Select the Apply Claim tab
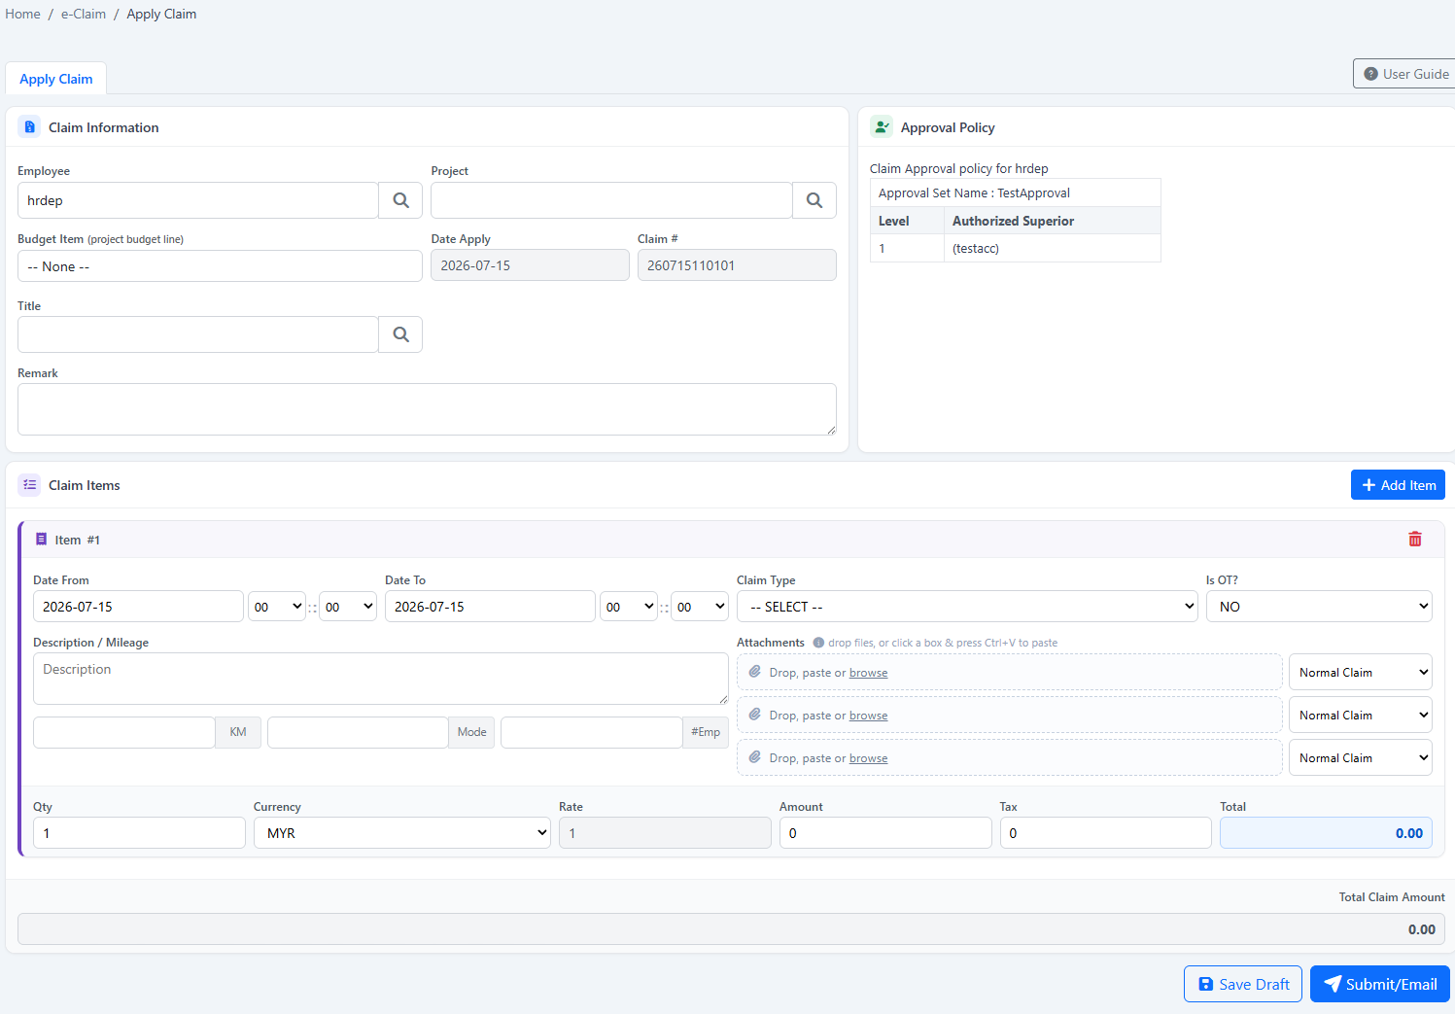This screenshot has width=1455, height=1014. coord(56,79)
